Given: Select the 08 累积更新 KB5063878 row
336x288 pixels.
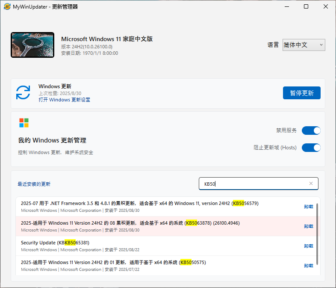Looking at the screenshot, I should [x=168, y=226].
